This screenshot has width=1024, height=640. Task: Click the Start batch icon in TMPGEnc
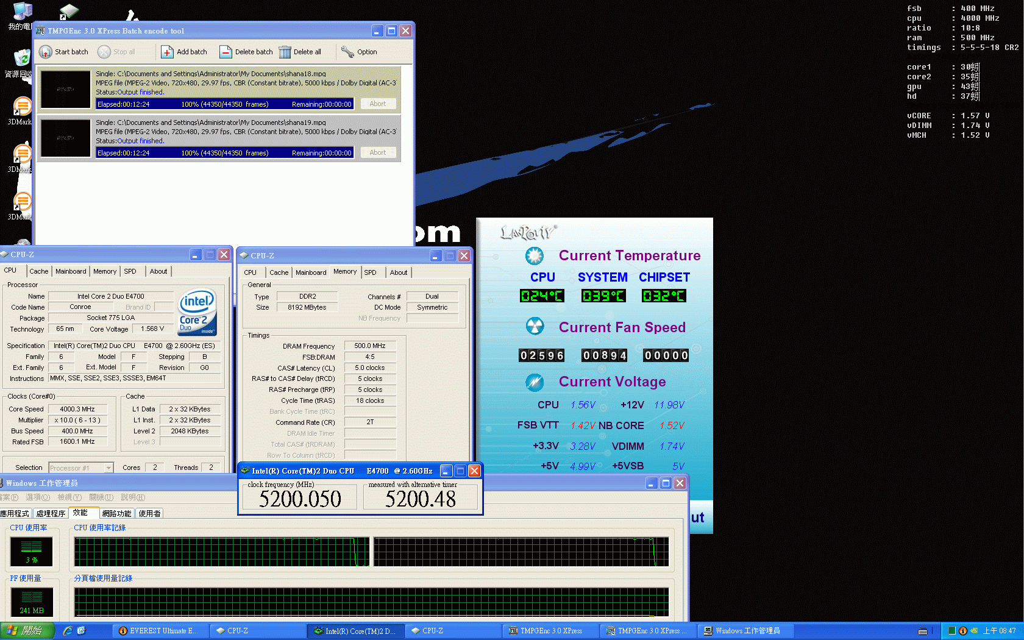(45, 52)
